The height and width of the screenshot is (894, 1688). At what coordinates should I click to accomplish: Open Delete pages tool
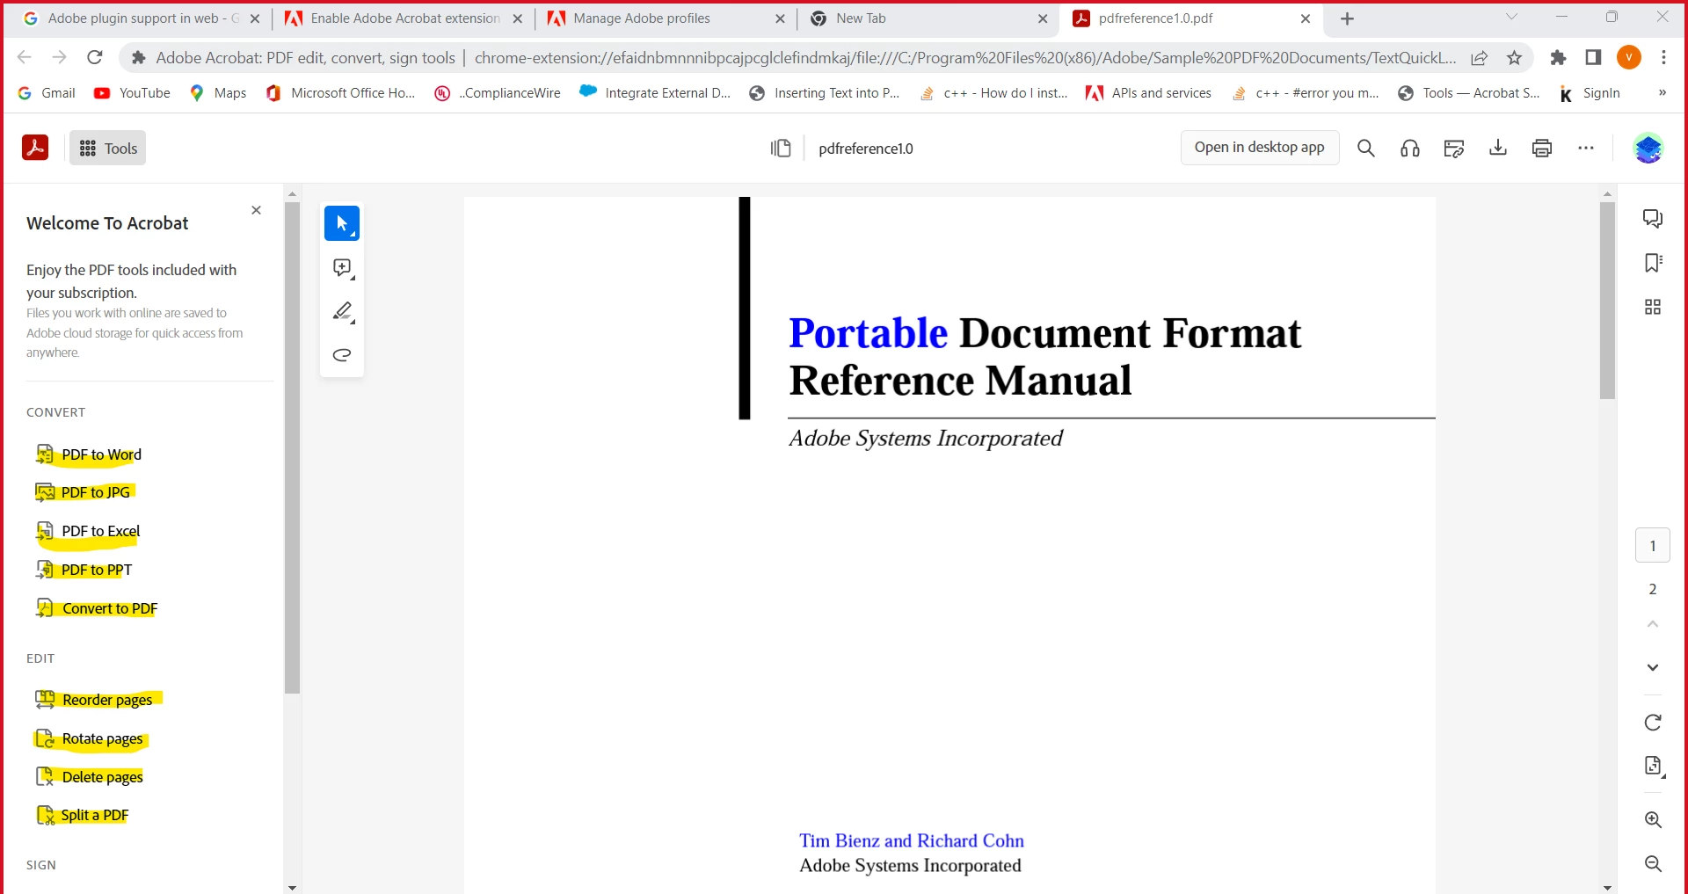(x=90, y=777)
